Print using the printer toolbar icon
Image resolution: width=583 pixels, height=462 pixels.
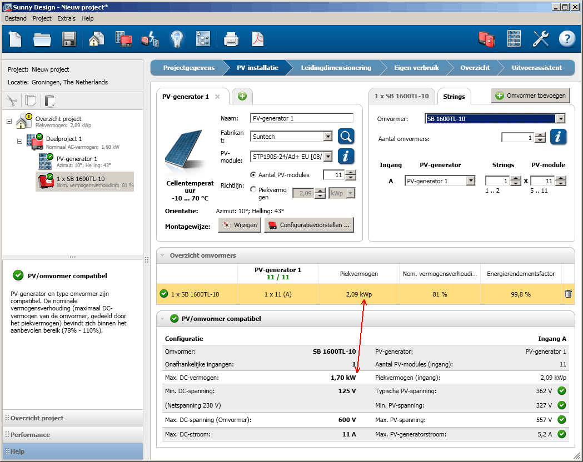(231, 39)
